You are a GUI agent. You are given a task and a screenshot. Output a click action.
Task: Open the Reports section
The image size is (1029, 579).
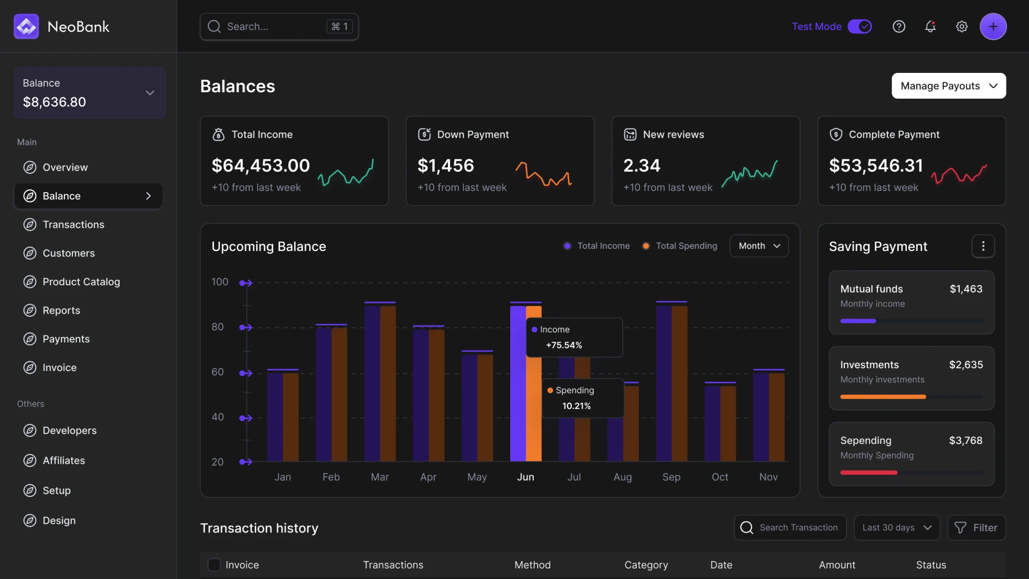point(61,310)
